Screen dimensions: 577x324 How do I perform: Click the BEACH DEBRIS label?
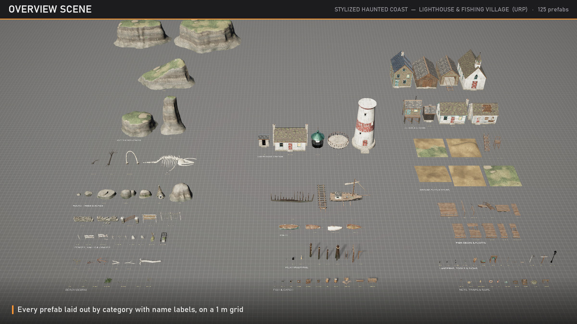(x=76, y=290)
